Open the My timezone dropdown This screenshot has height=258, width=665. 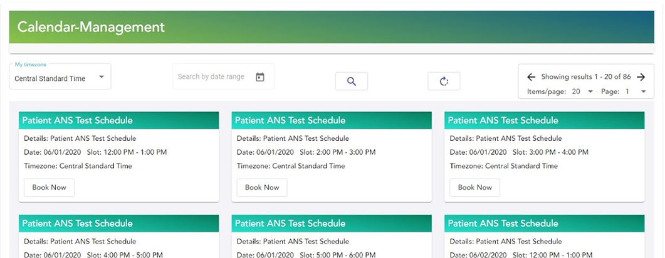60,78
